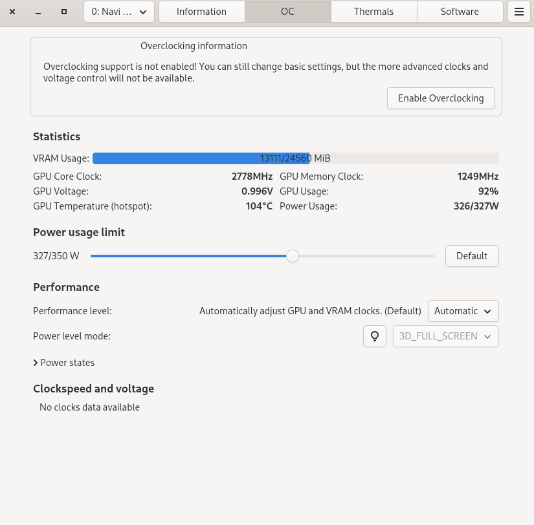The height and width of the screenshot is (525, 534).
Task: Click the 'GPU Core Clock:' label
Action: [x=67, y=177]
